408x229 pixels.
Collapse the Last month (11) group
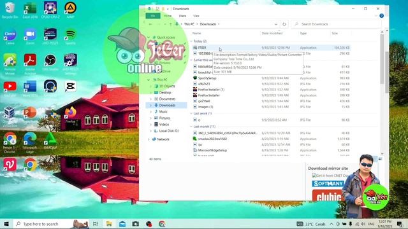pyautogui.click(x=191, y=127)
